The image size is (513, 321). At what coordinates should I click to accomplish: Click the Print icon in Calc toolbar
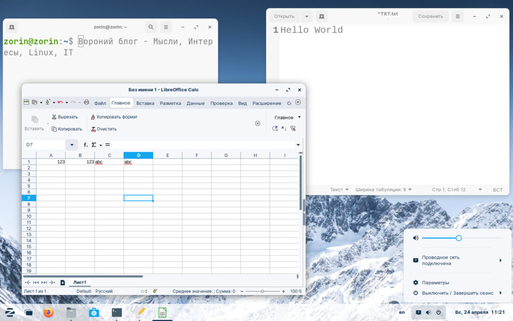pyautogui.click(x=86, y=102)
